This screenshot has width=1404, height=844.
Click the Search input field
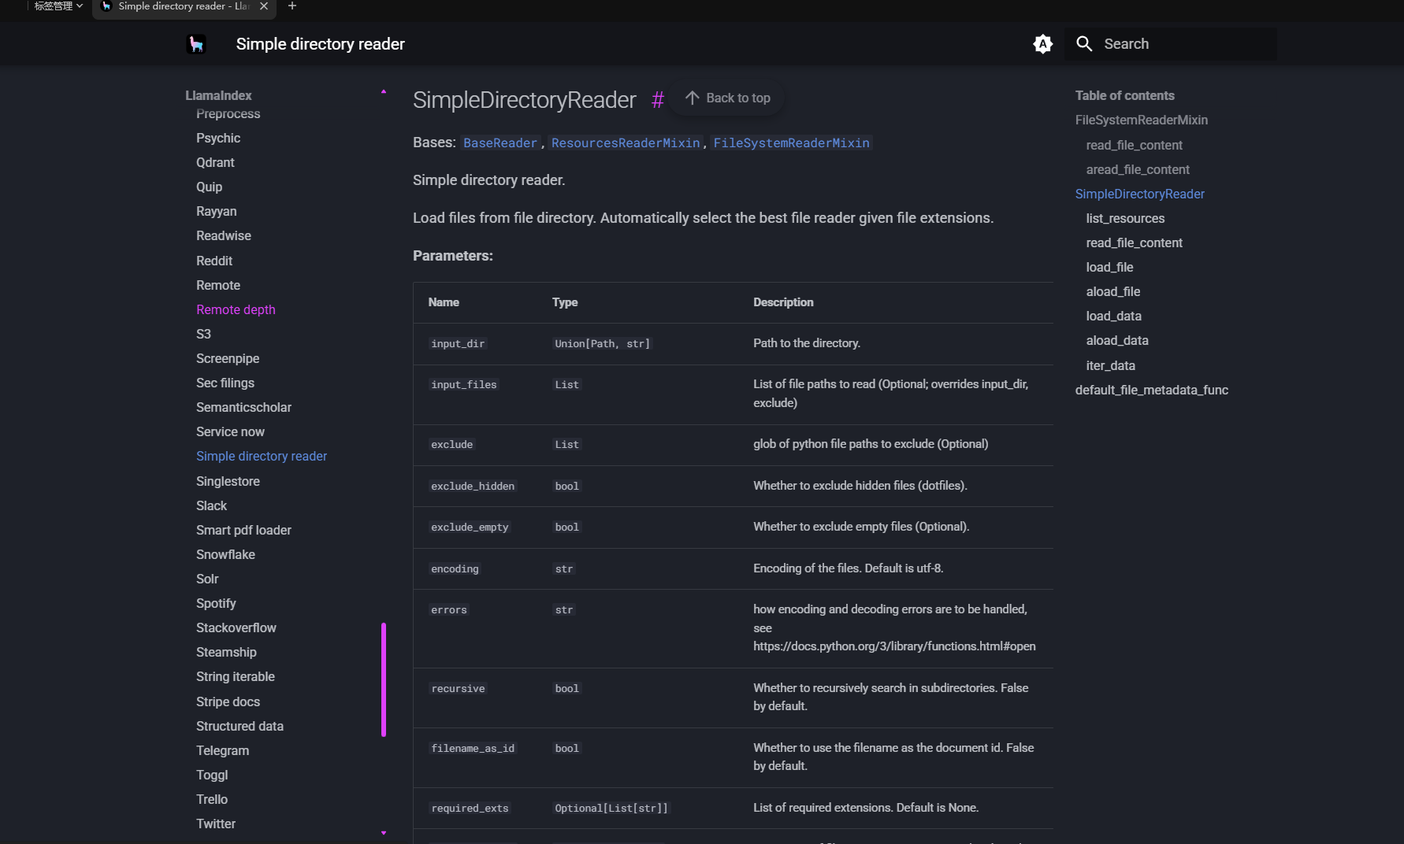(1171, 44)
